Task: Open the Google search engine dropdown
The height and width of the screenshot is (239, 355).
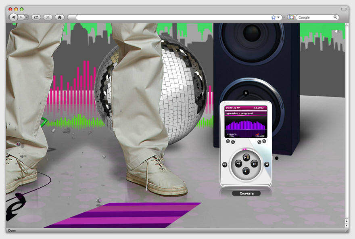Action: point(291,17)
